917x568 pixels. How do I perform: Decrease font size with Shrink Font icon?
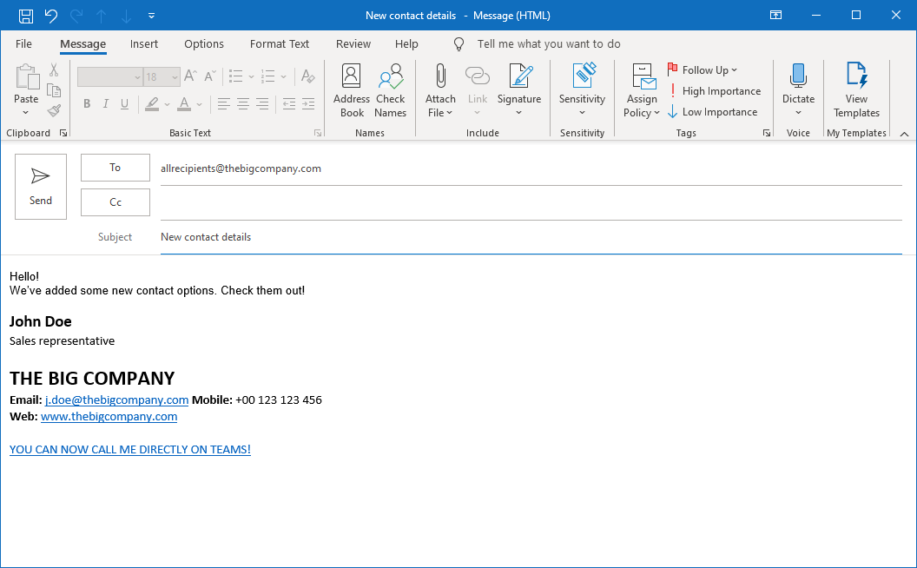pyautogui.click(x=210, y=76)
